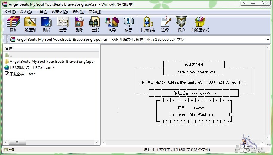
Task: Click the key password status bar icon
Action: point(12,149)
